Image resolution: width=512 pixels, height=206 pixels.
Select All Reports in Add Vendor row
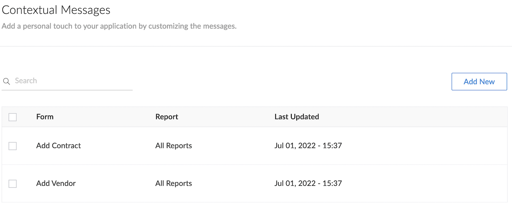pyautogui.click(x=174, y=183)
